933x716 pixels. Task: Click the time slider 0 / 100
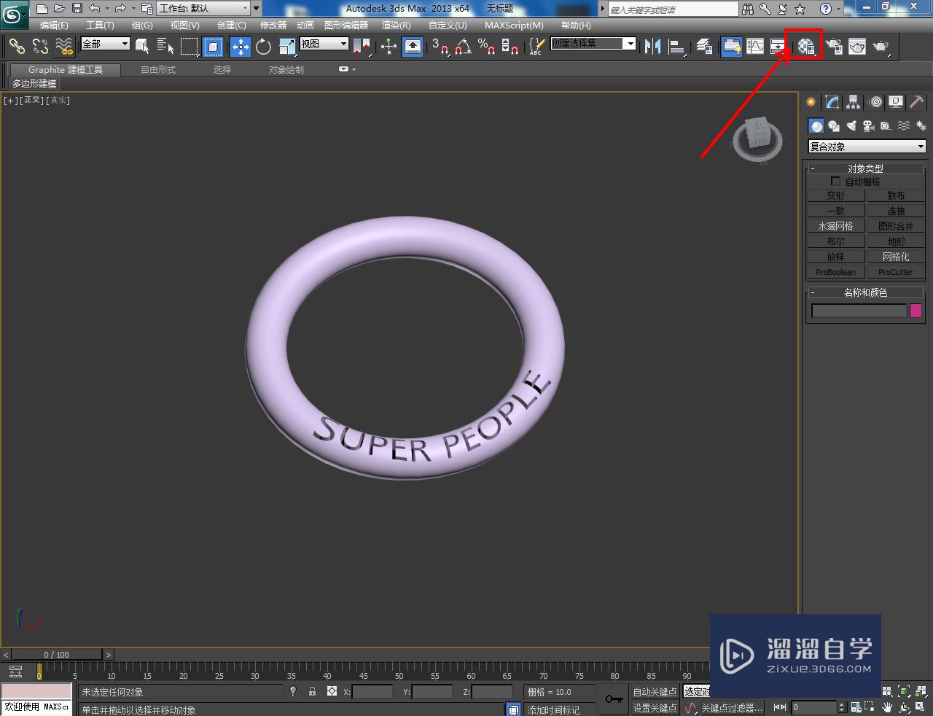[56, 654]
